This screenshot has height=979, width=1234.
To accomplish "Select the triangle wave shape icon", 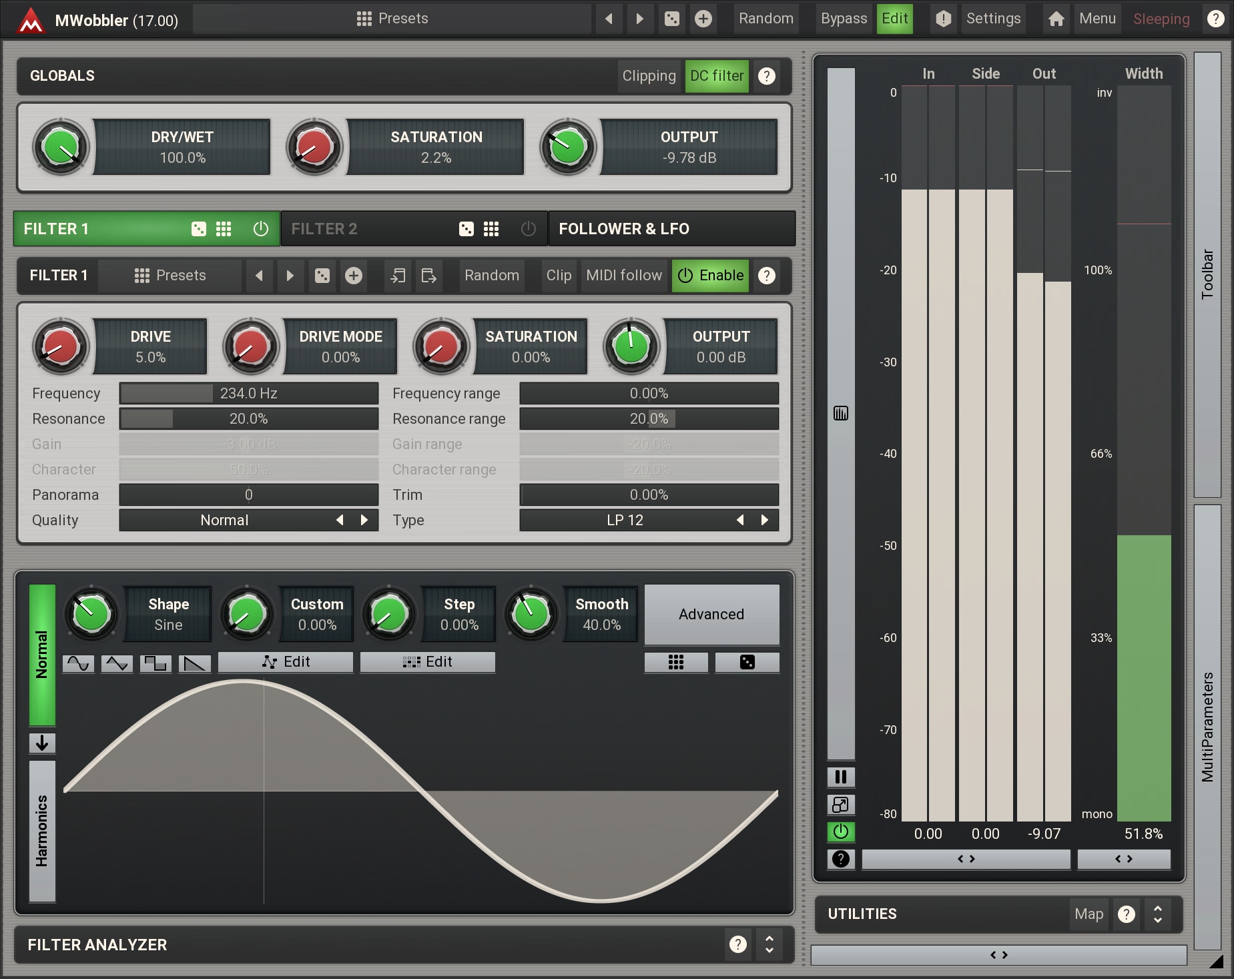I will 117,663.
